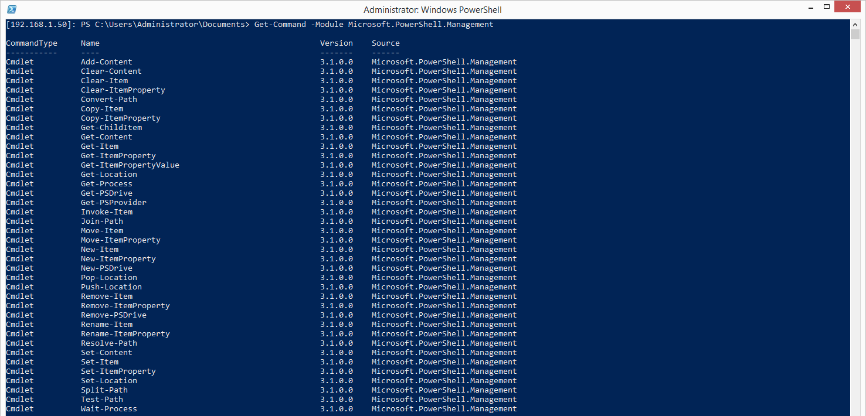Click the 'Set-Location' cmdlet name
The height and width of the screenshot is (416, 866).
pyautogui.click(x=109, y=381)
